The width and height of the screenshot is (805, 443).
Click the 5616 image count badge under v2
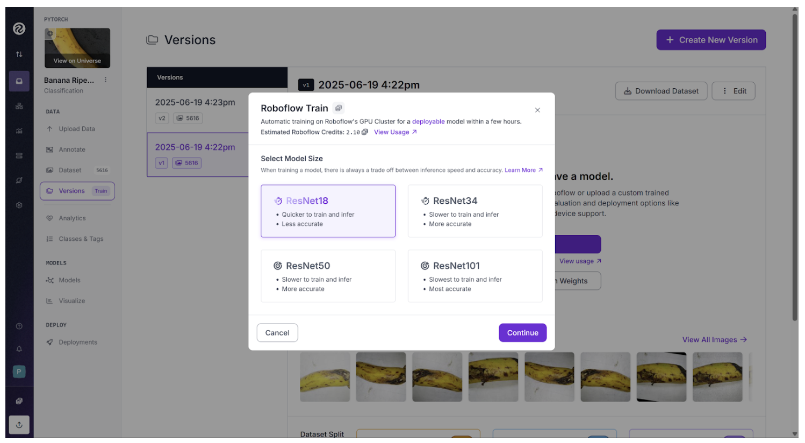pos(188,118)
